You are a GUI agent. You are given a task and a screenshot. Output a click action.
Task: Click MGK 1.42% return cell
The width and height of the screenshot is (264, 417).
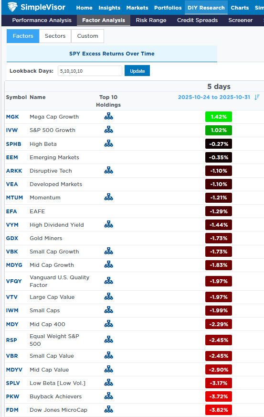coord(219,117)
